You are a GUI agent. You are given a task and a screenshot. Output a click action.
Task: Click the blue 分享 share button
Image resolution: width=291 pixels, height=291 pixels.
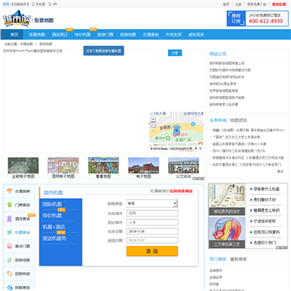click(x=175, y=53)
